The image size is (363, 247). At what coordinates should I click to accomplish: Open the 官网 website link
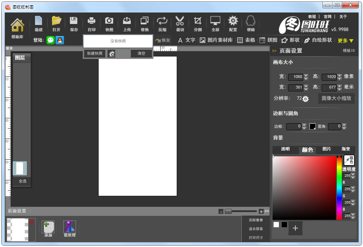coord(328,17)
